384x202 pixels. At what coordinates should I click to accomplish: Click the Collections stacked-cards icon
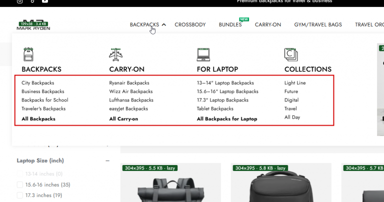291,54
